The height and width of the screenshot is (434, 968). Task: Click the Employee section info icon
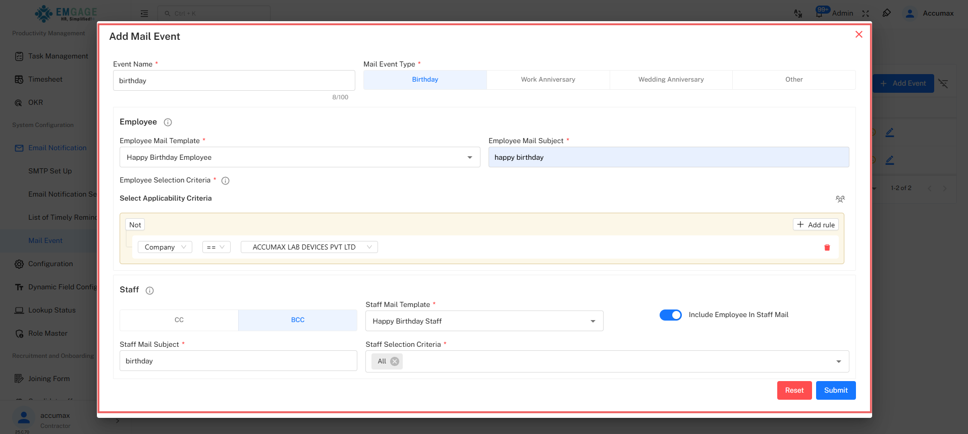(x=168, y=122)
